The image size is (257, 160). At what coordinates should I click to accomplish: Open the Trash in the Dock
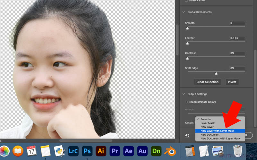tap(238, 151)
